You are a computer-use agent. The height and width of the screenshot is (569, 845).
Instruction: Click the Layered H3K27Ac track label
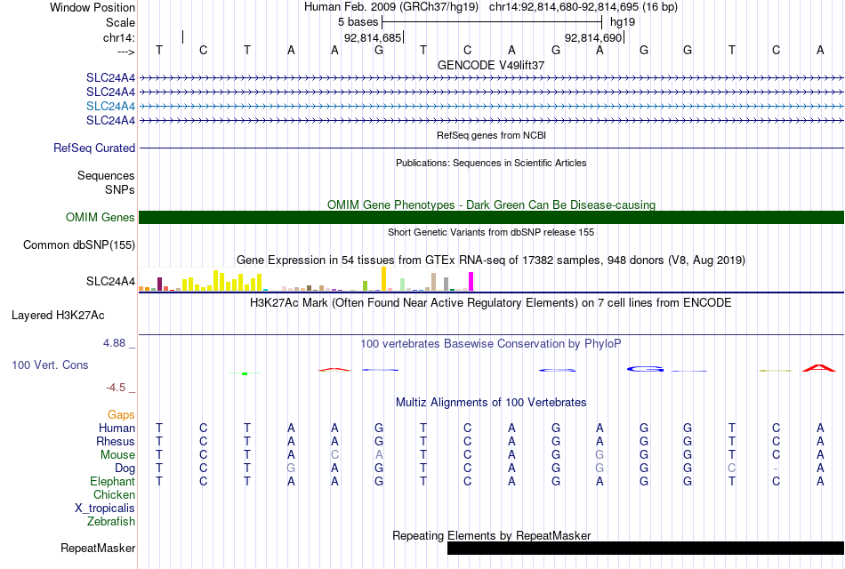pos(58,316)
